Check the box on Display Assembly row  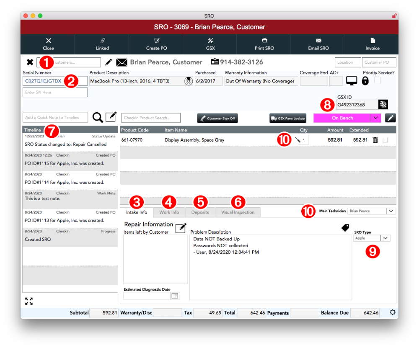[x=385, y=140]
